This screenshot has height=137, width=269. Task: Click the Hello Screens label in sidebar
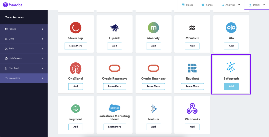point(15,58)
